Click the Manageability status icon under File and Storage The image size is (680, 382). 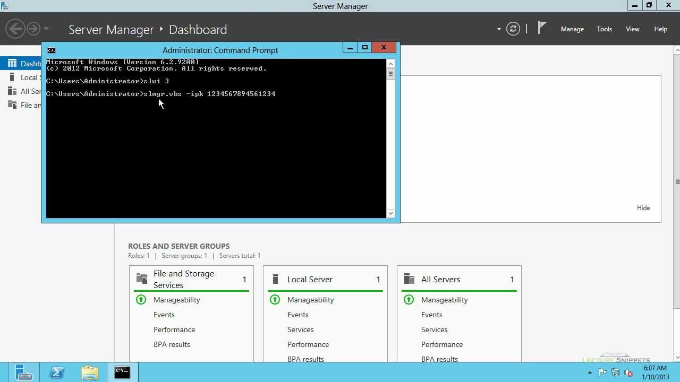click(141, 300)
